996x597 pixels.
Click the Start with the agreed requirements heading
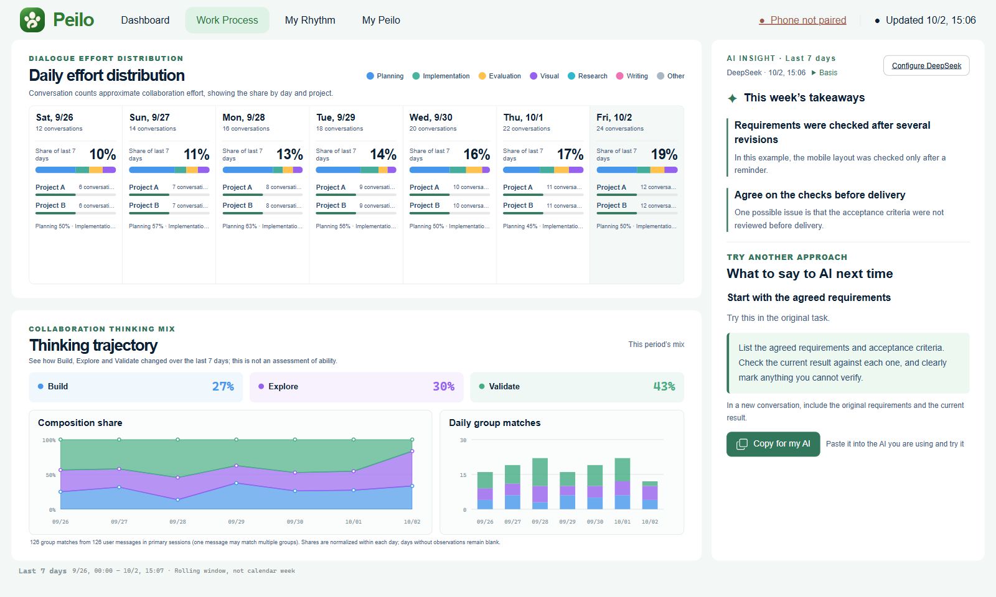click(x=809, y=298)
